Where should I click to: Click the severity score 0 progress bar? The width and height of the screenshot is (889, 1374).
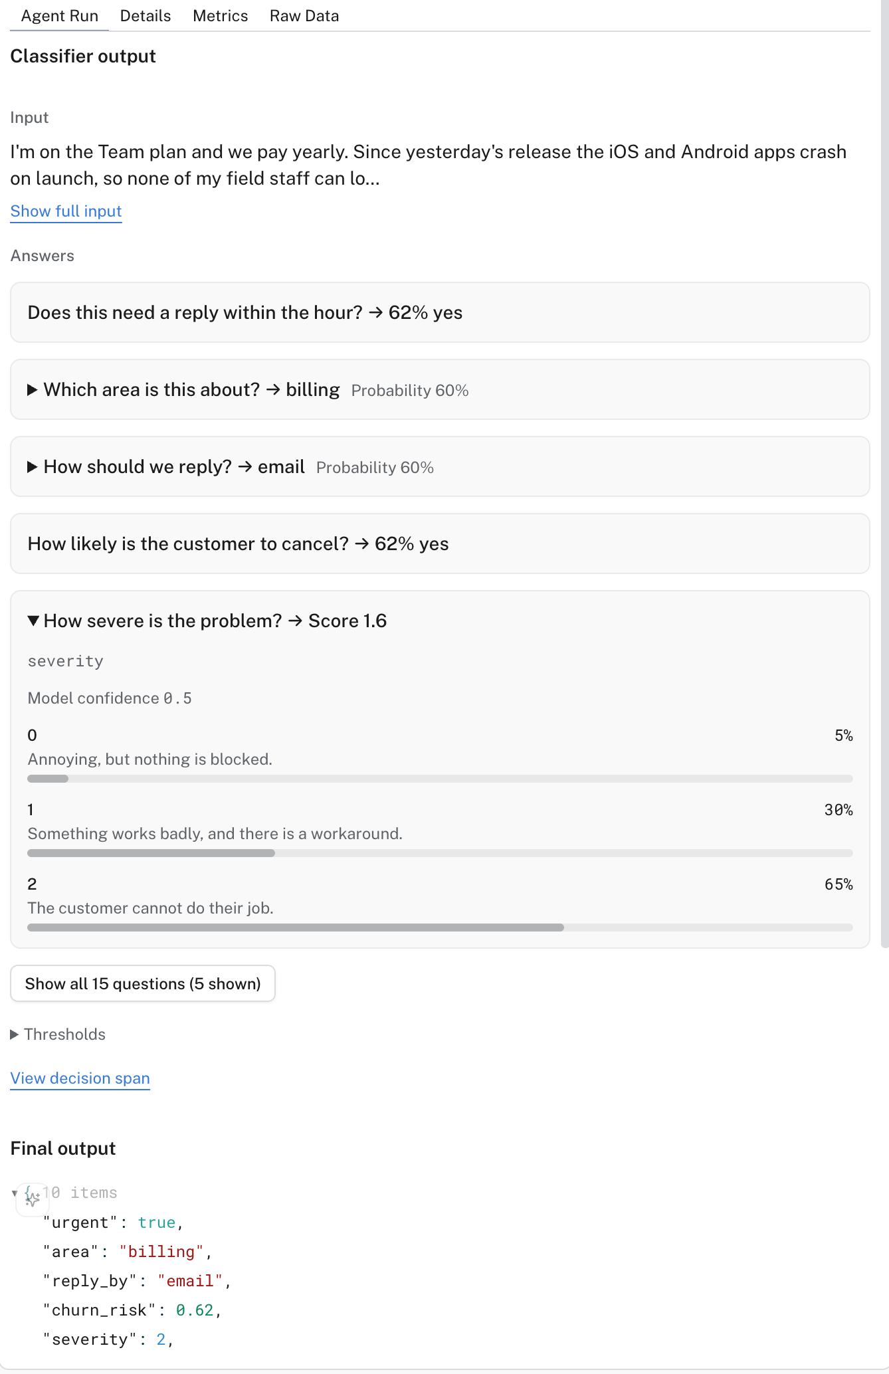coord(440,779)
